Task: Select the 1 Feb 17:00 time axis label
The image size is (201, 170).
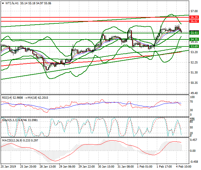Action: [x=164, y=167]
